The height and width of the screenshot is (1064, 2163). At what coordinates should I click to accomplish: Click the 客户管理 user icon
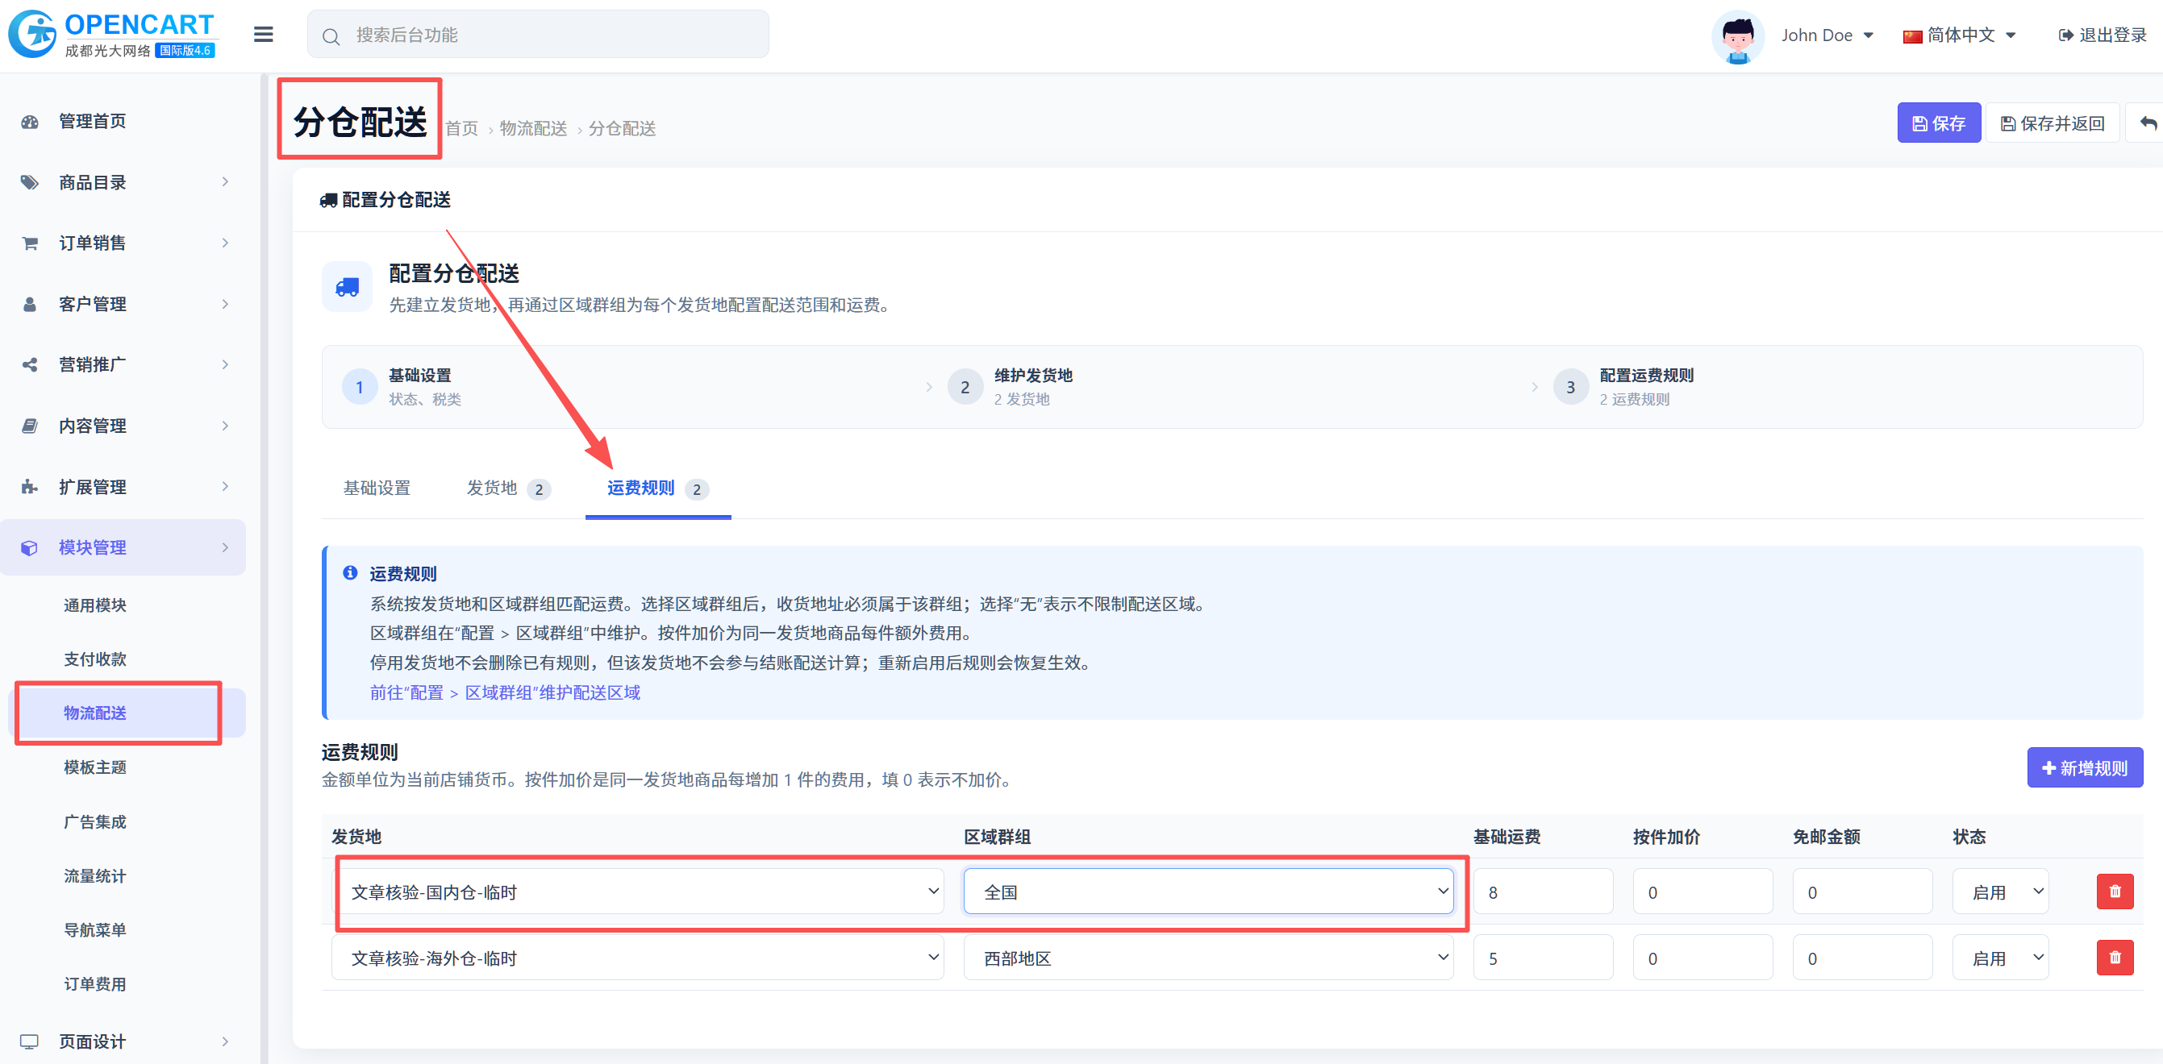(30, 304)
